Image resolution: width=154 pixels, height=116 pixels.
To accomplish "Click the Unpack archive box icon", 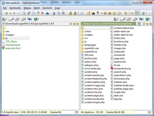I will (75, 13).
